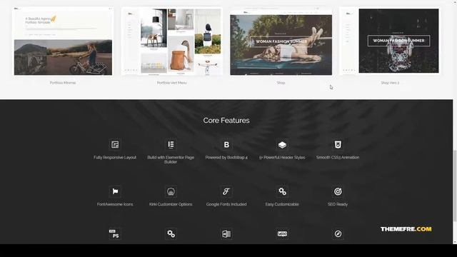
Task: Click the 'Shop' caption link
Action: [x=281, y=83]
